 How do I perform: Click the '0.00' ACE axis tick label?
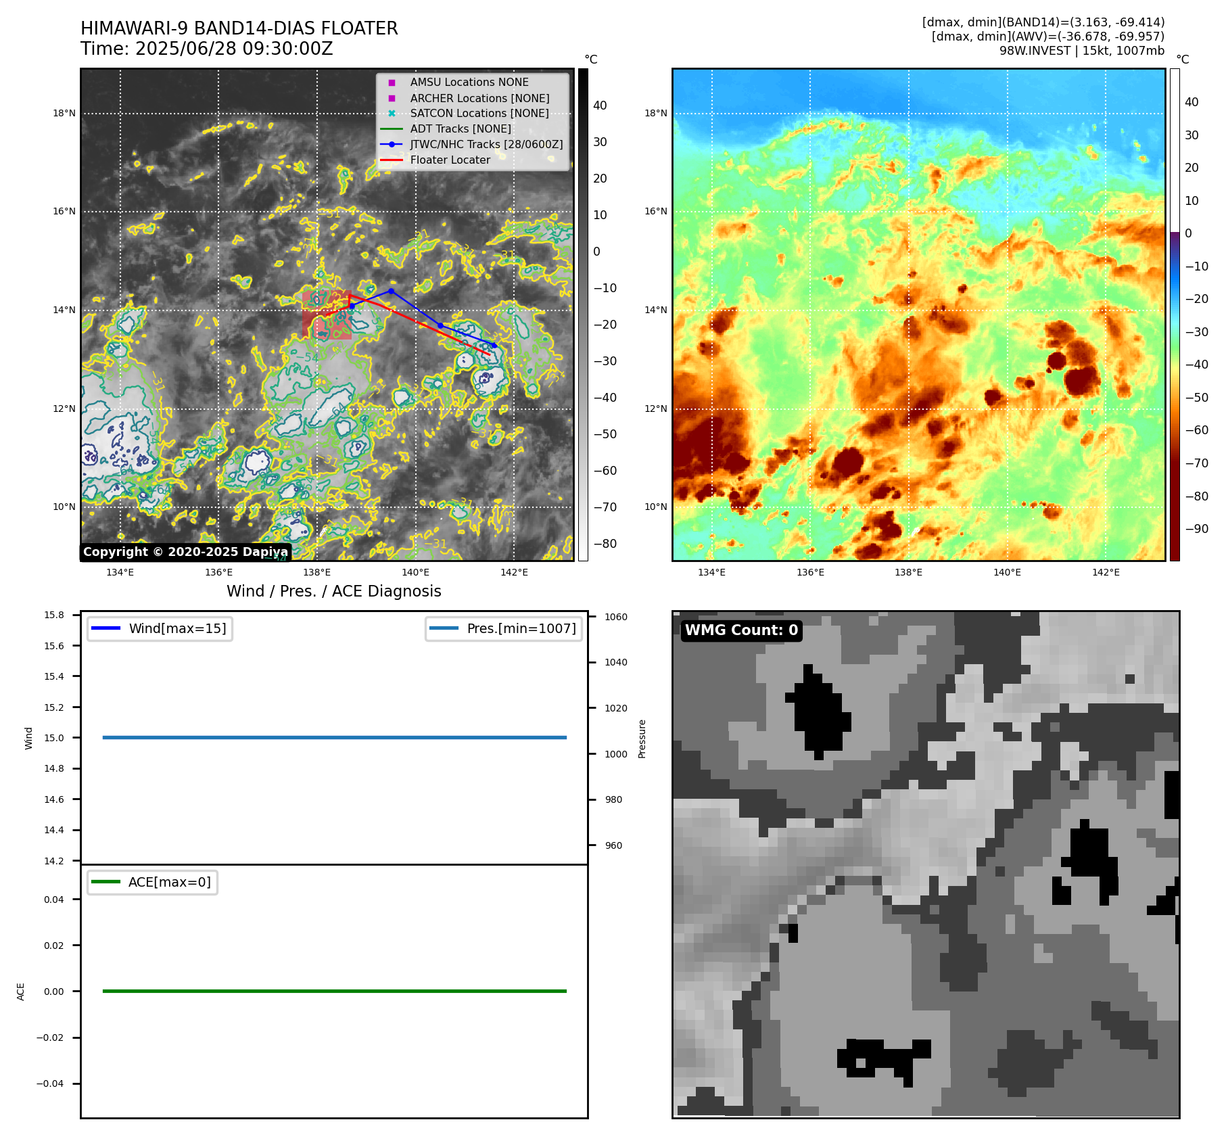(54, 992)
